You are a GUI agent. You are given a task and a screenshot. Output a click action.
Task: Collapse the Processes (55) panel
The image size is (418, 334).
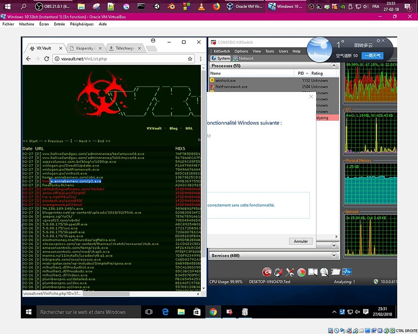tap(334, 65)
